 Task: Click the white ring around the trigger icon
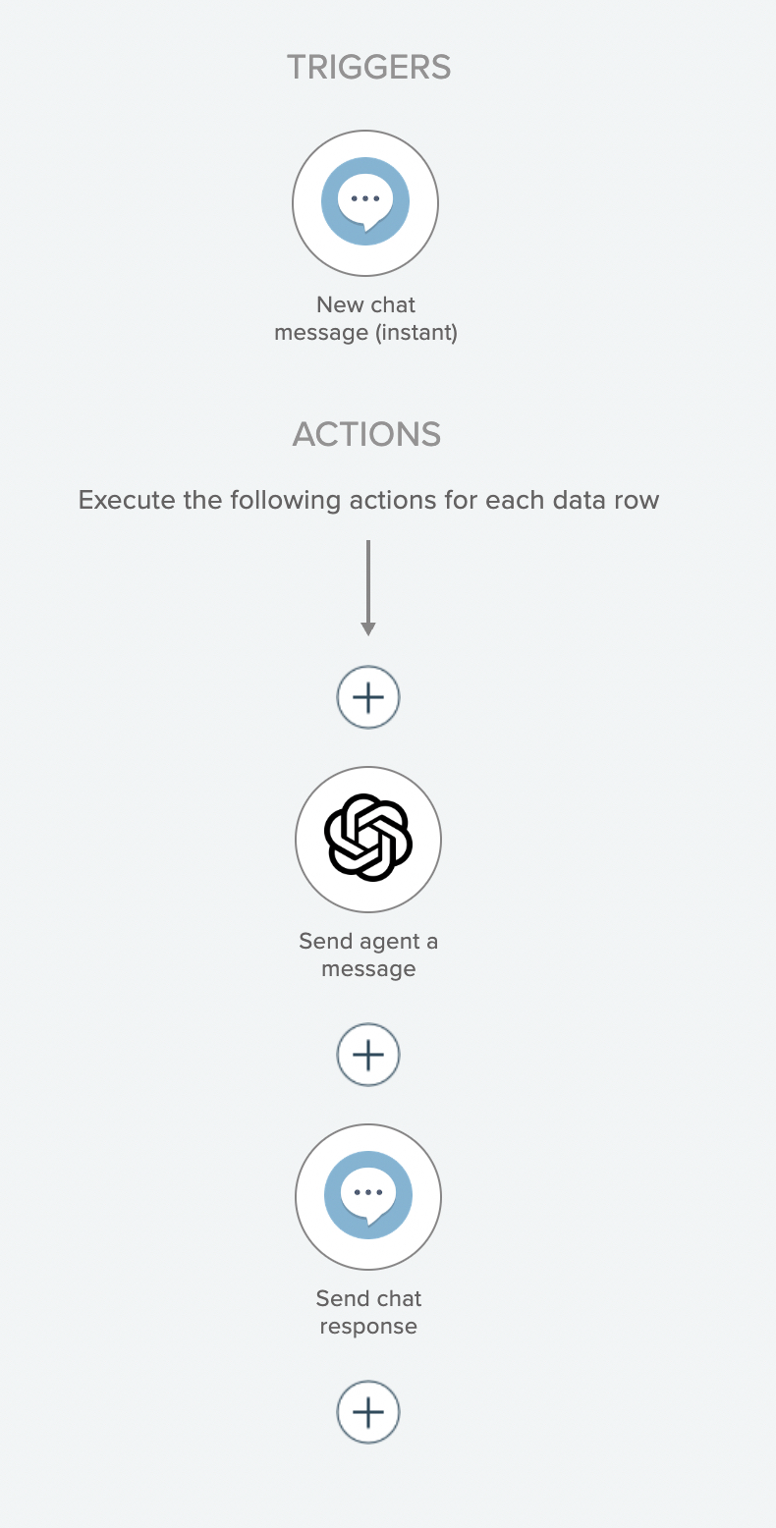pos(306,203)
